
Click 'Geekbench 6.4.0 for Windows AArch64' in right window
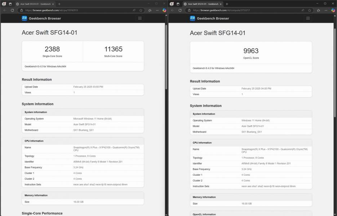click(213, 68)
